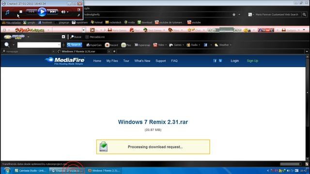
Task: Click the star new-tab button in tab bar
Action: tap(114, 52)
